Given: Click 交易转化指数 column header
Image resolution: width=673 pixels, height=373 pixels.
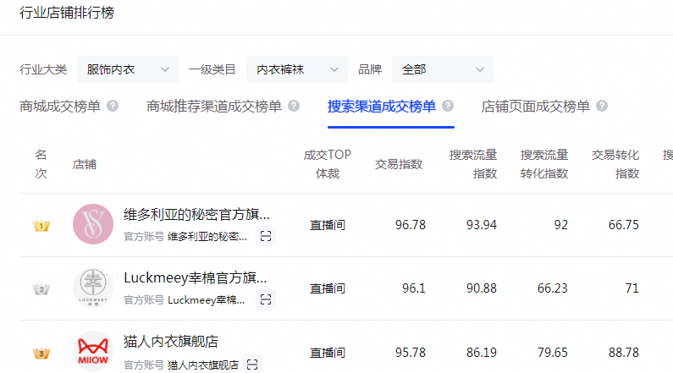Looking at the screenshot, I should click(x=615, y=164).
